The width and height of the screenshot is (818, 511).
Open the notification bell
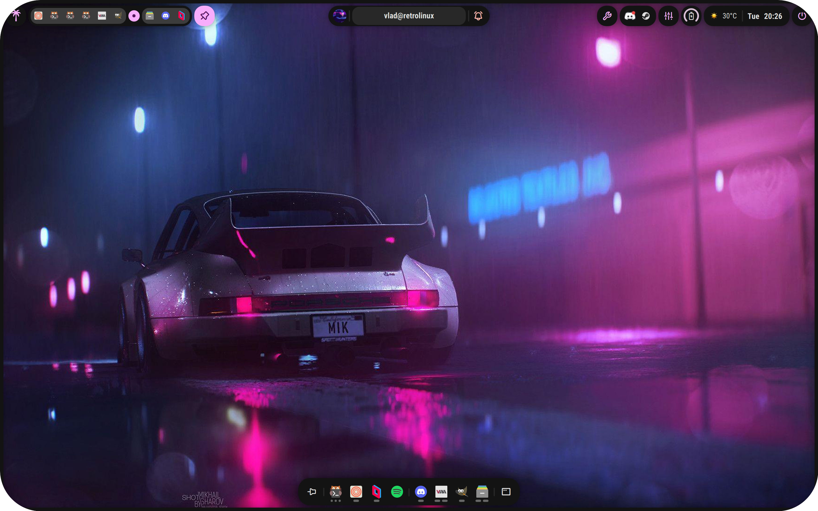[x=478, y=16]
